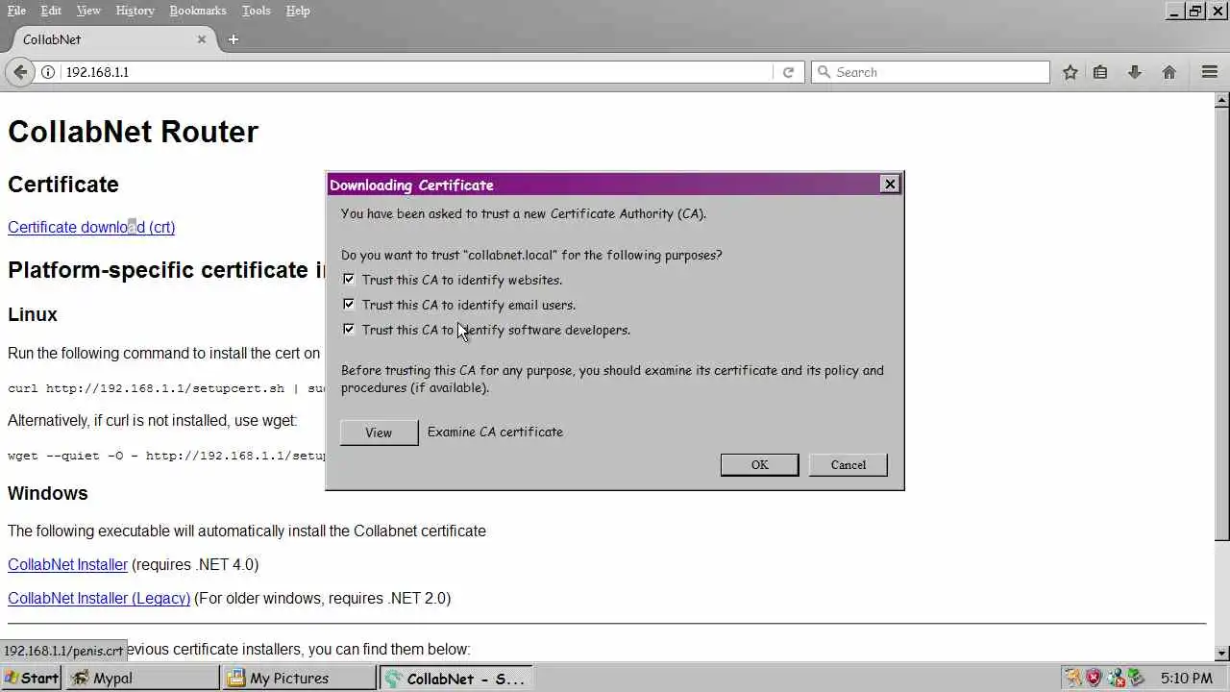Click the site information icon in address bar
Image resolution: width=1230 pixels, height=692 pixels.
tap(47, 72)
